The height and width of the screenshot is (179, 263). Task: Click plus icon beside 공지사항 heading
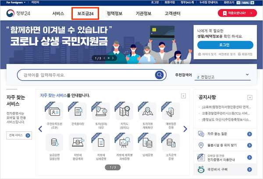(x=250, y=97)
